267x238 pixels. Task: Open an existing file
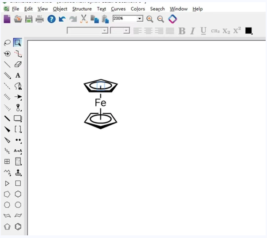(x=18, y=19)
